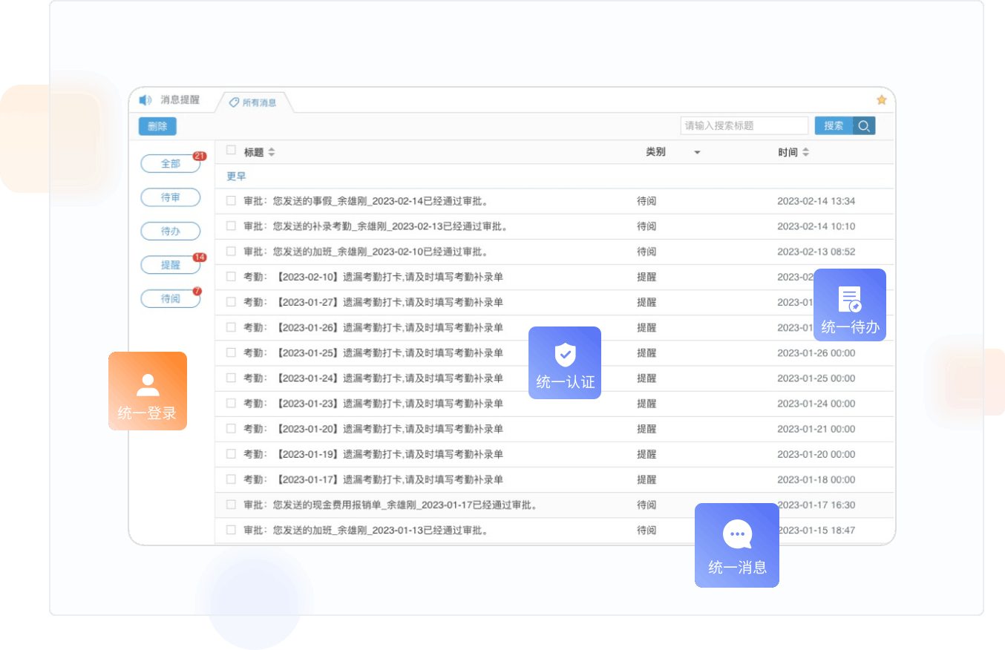Open the 统一待办 document tile
The width and height of the screenshot is (1005, 650).
[850, 305]
